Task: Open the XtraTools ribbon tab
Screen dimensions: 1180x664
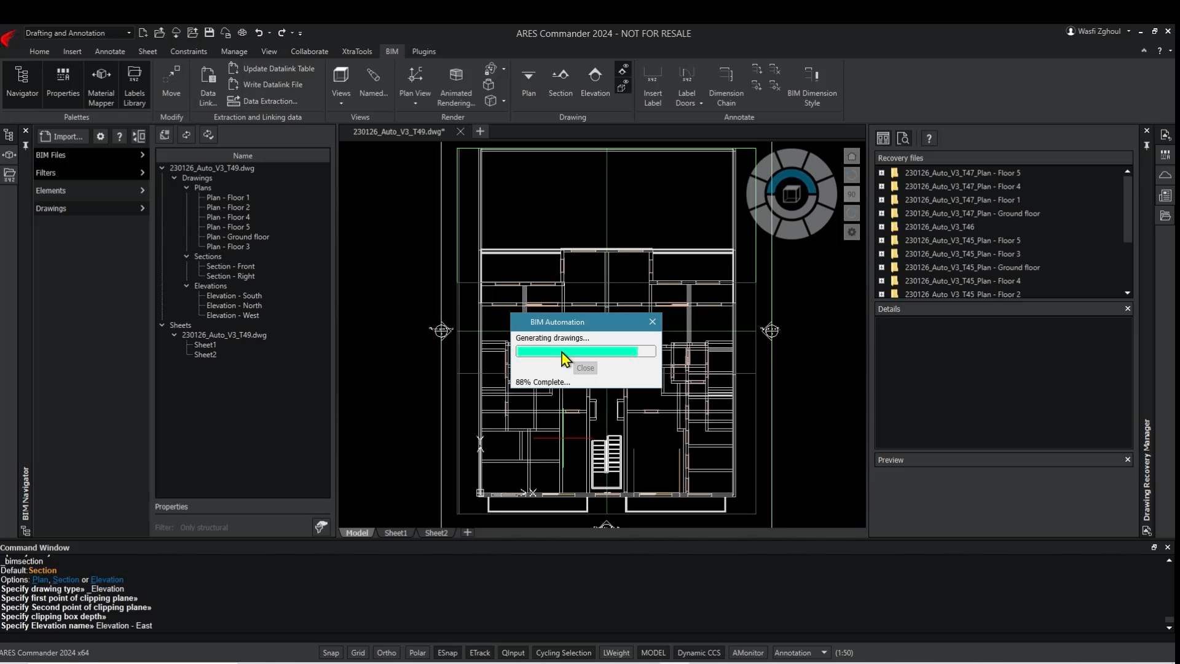Action: (x=356, y=52)
